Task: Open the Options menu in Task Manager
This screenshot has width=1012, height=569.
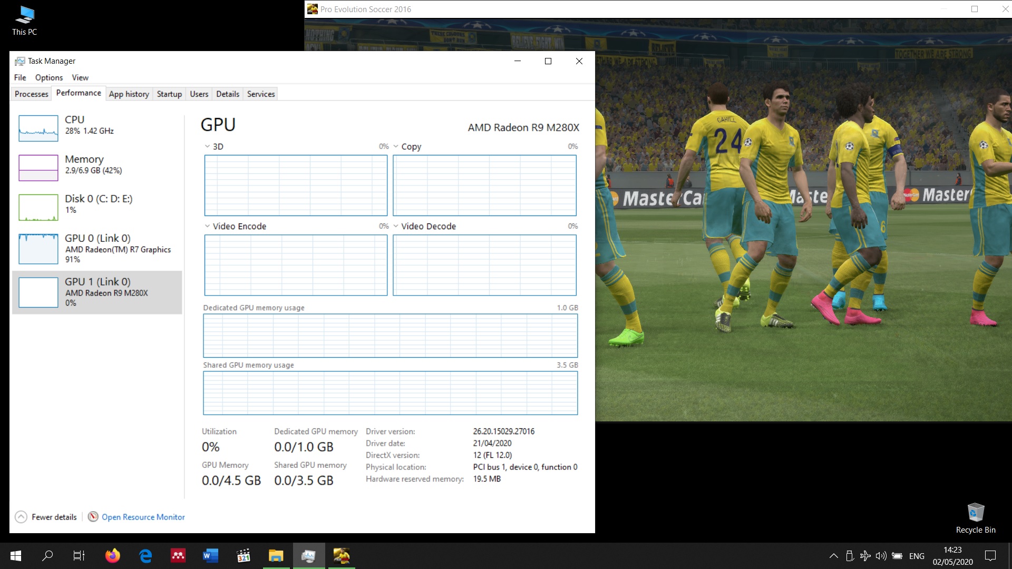Action: 49,77
